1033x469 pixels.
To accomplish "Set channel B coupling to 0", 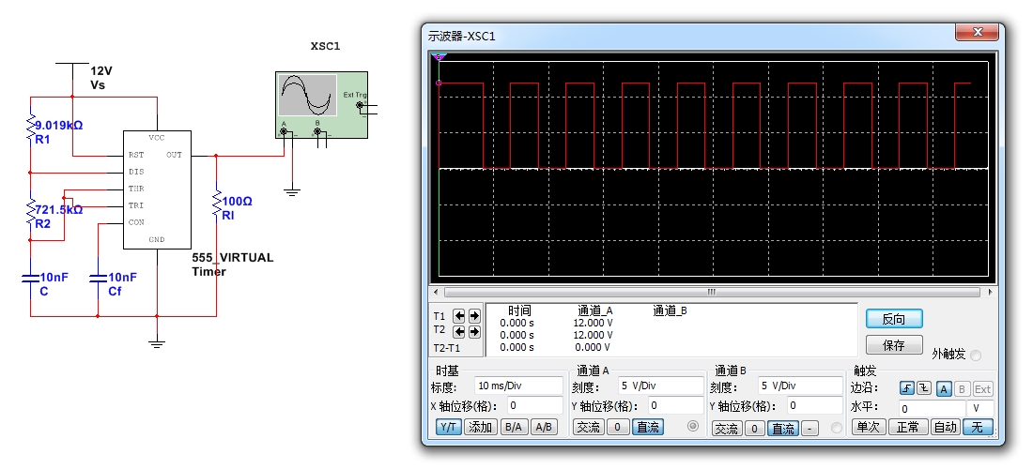I will 754,429.
